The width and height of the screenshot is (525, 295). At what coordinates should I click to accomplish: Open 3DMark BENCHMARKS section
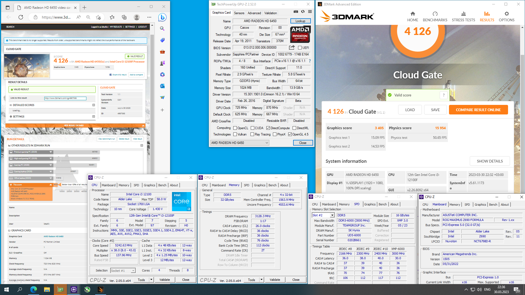click(x=435, y=17)
